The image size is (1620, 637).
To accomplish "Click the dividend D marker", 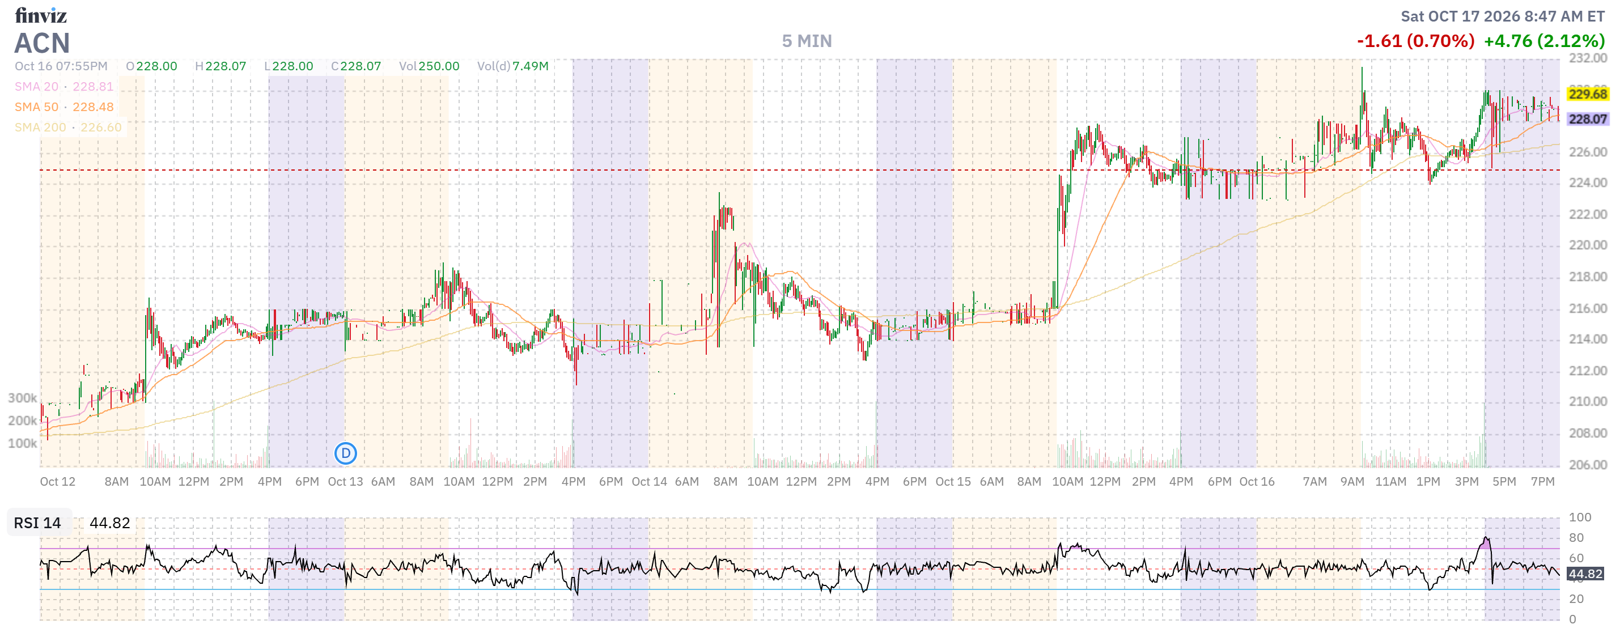I will click(345, 453).
